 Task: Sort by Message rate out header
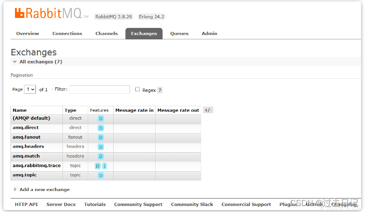click(178, 110)
